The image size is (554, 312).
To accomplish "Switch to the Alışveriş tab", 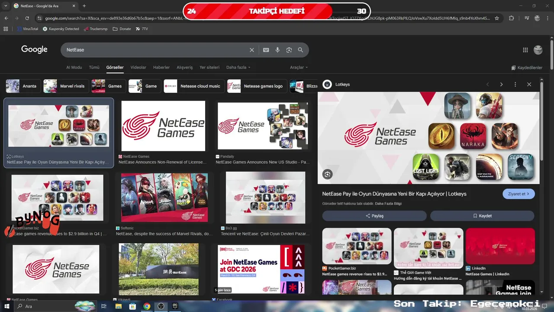I will pos(185,68).
